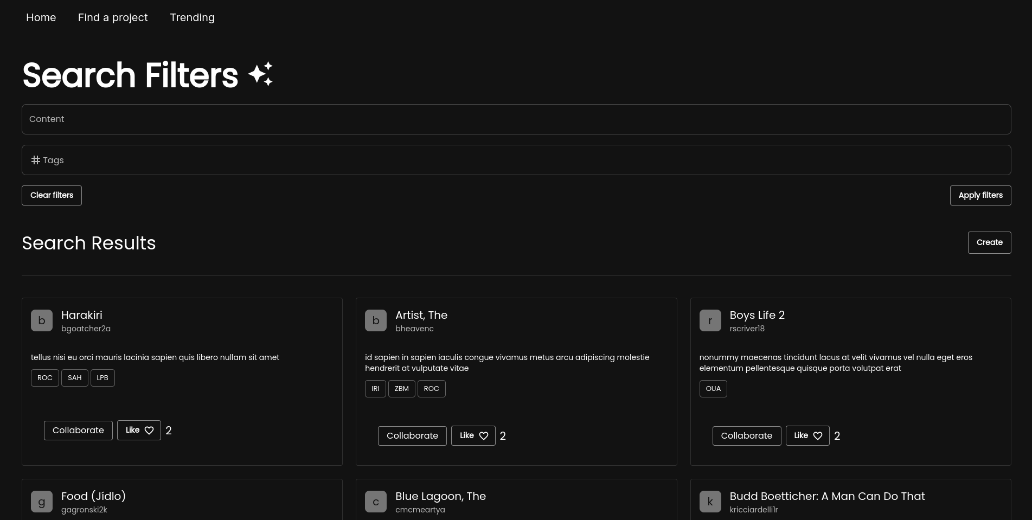Like the Harakiri project
Viewport: 1032px width, 520px height.
coord(139,431)
